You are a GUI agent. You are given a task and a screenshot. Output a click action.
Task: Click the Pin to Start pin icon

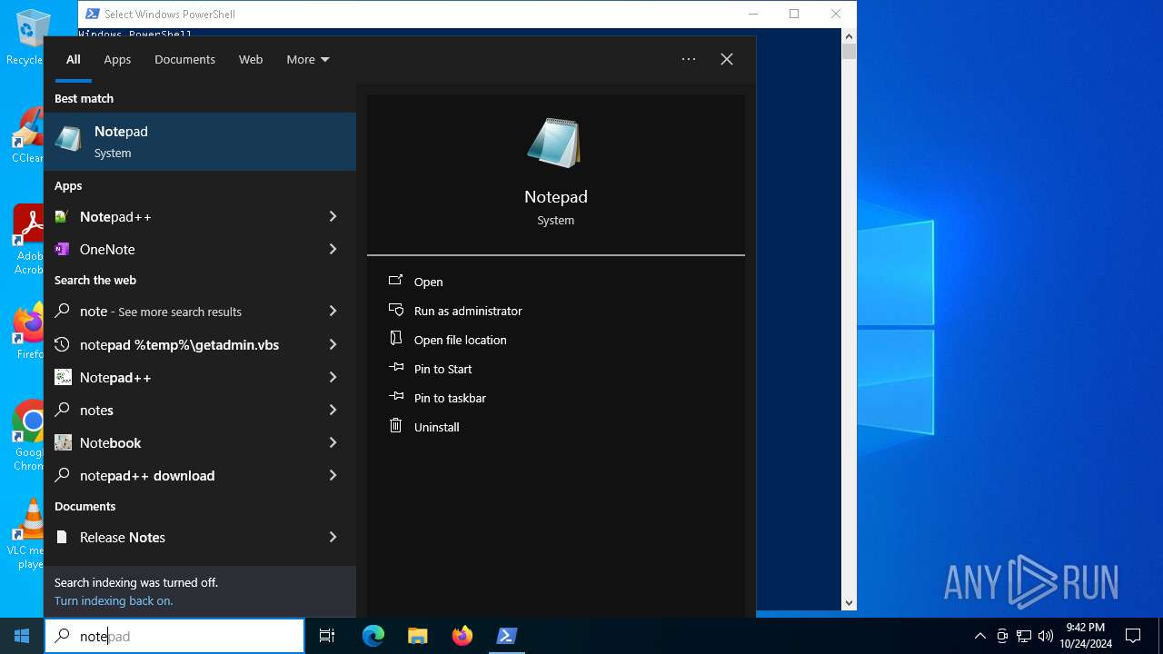395,368
